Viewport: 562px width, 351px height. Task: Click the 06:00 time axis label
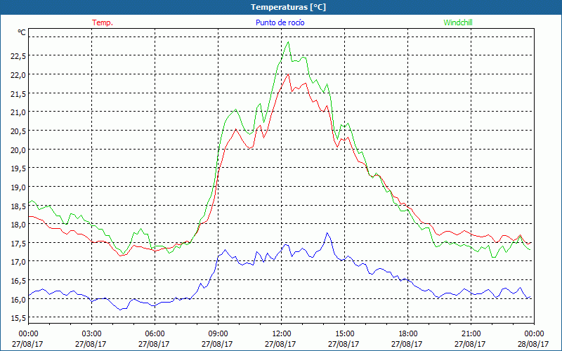(155, 334)
